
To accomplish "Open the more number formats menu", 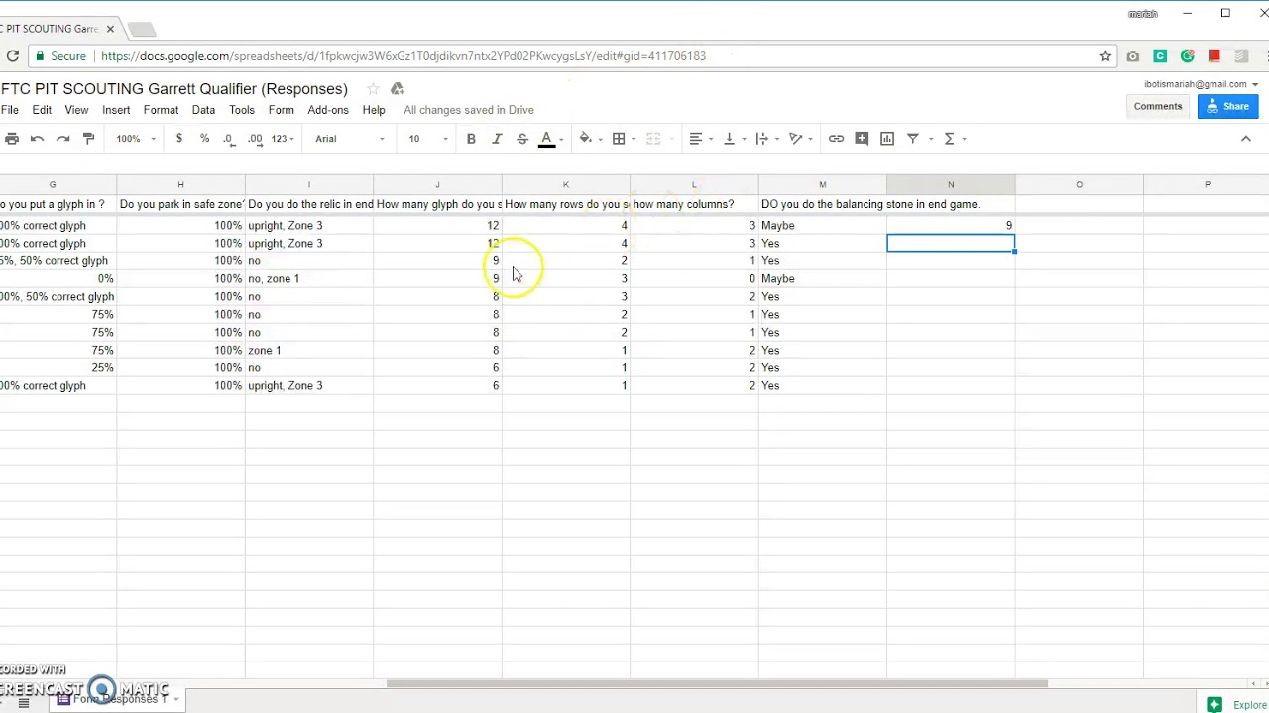I will (283, 139).
